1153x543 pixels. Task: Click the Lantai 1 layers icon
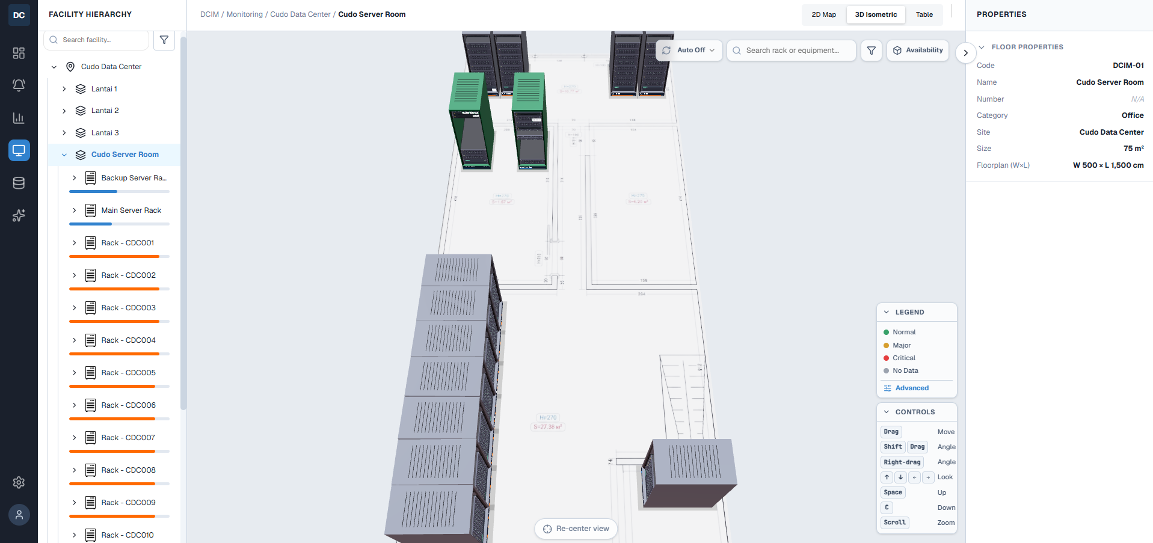coord(81,89)
